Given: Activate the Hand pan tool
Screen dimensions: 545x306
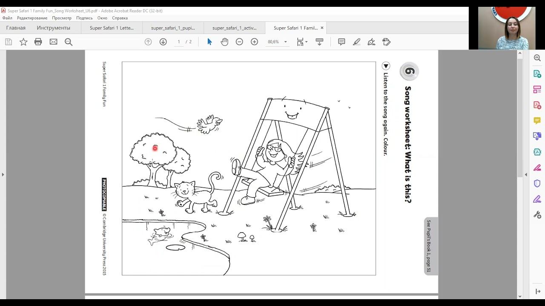Looking at the screenshot, I should pyautogui.click(x=224, y=42).
